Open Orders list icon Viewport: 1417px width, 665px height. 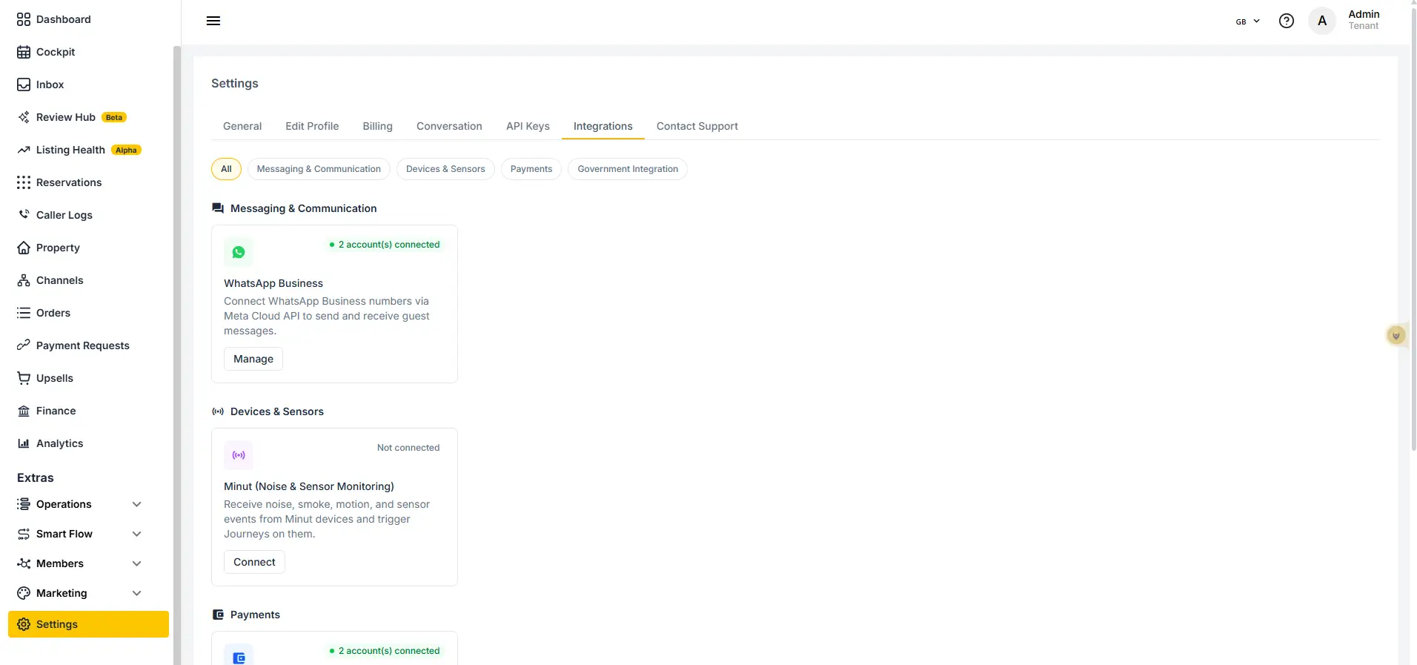tap(24, 313)
